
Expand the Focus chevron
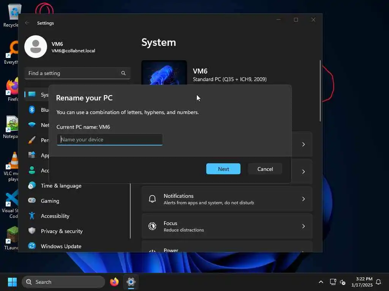[x=303, y=226]
